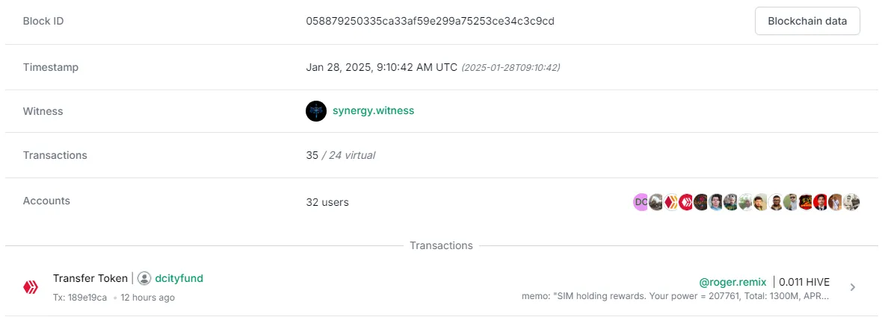Expand the Transfer Token transaction chevron
The image size is (885, 317).
[853, 287]
